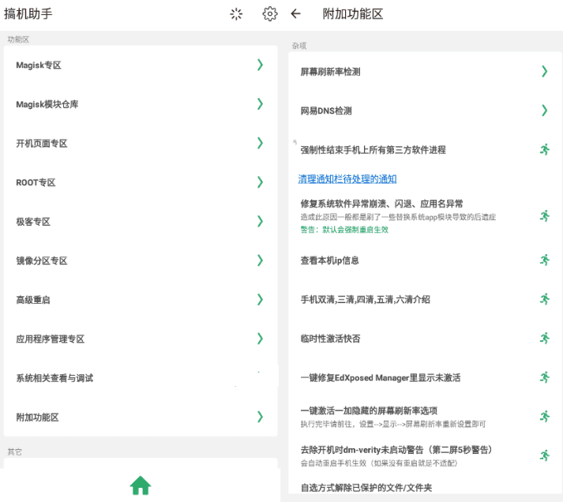Click the loading spinner icon in header

pos(236,13)
